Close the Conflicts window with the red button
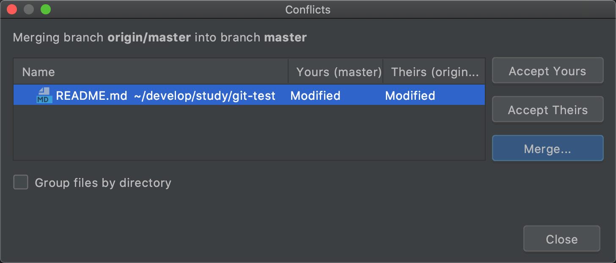The width and height of the screenshot is (616, 263). 12,9
